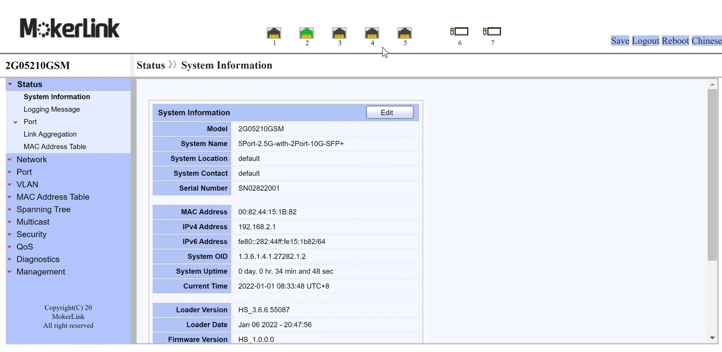
Task: Click the MokerLink logo
Action: point(70,28)
